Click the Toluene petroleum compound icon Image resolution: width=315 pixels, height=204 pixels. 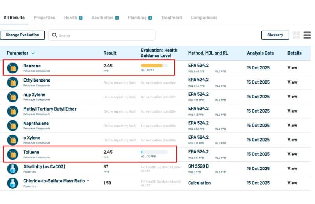13,154
